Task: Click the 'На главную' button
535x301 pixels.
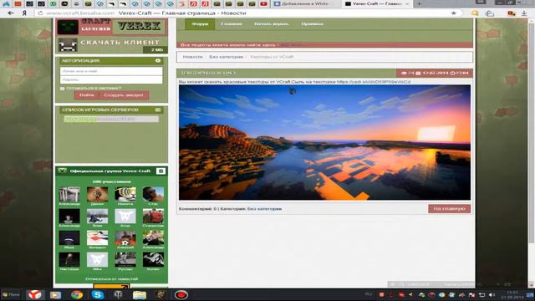Action: tap(449, 208)
